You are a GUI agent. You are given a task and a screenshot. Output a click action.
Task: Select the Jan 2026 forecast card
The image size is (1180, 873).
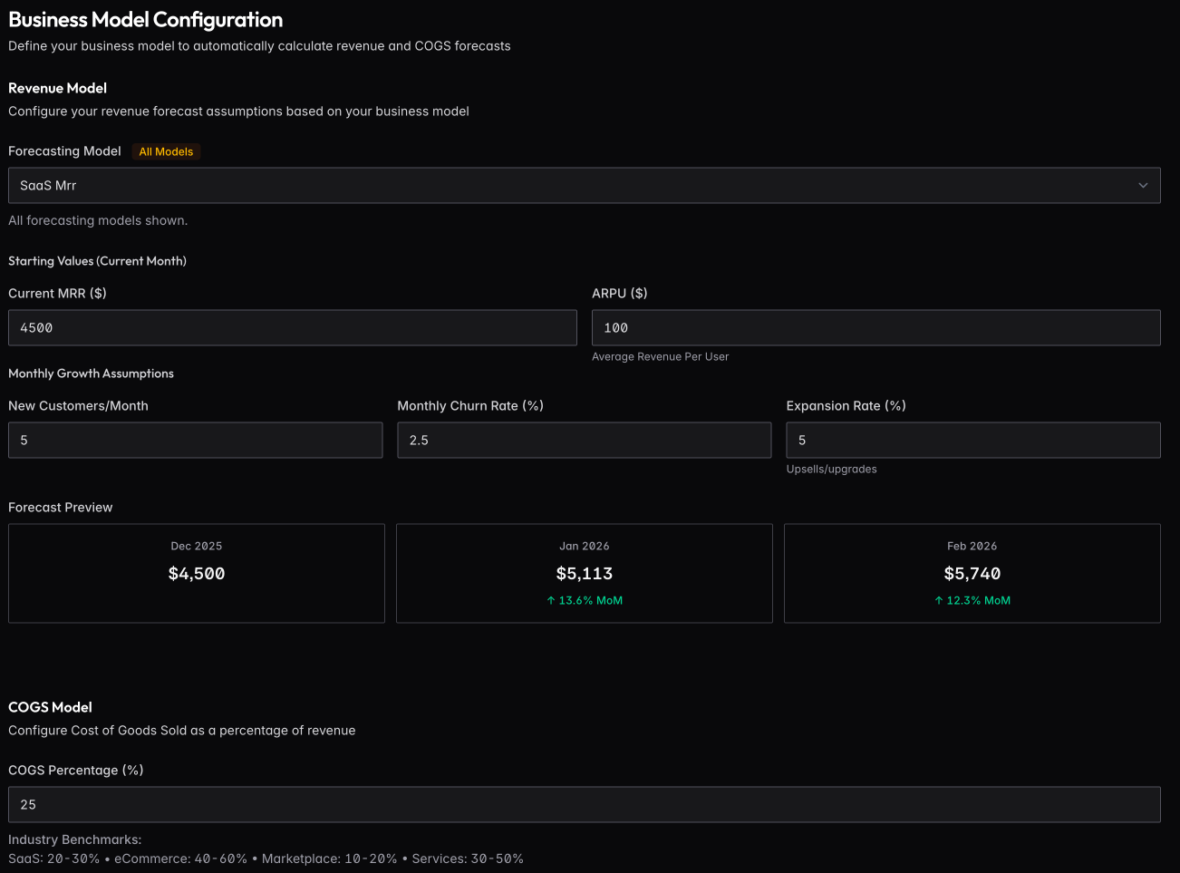(x=585, y=573)
